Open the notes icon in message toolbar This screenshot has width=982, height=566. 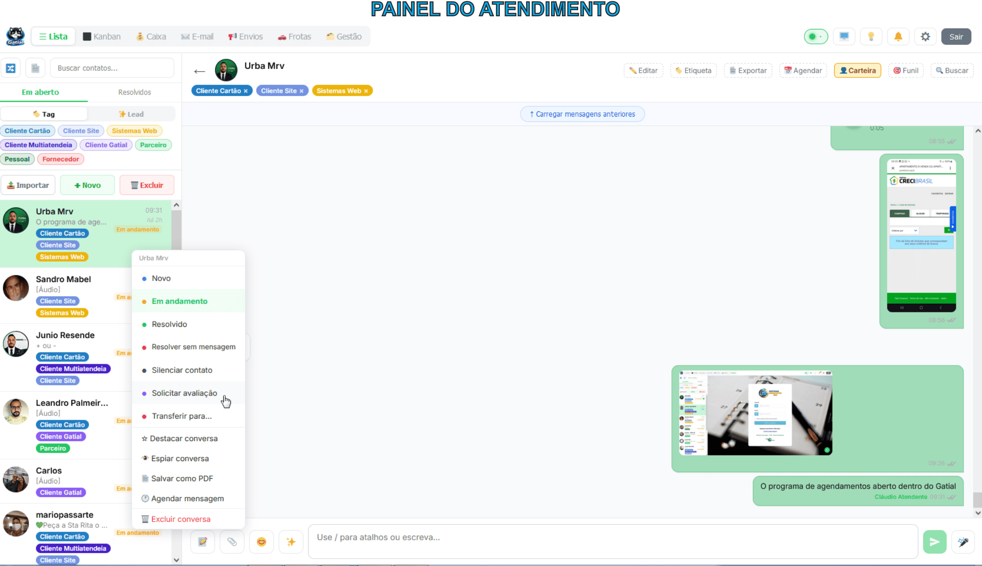pyautogui.click(x=203, y=541)
